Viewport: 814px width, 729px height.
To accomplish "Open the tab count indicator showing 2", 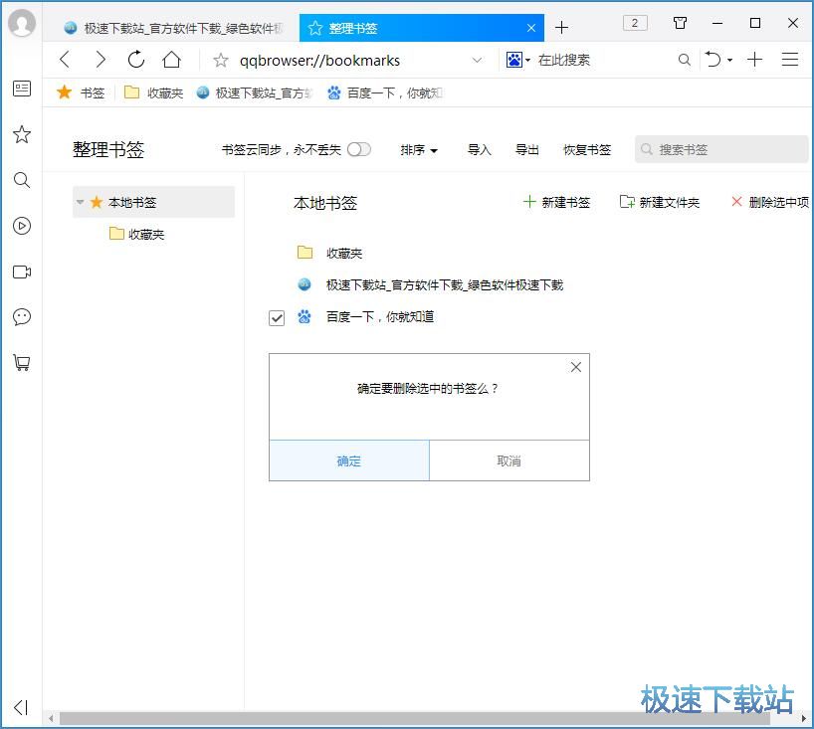I will point(634,23).
